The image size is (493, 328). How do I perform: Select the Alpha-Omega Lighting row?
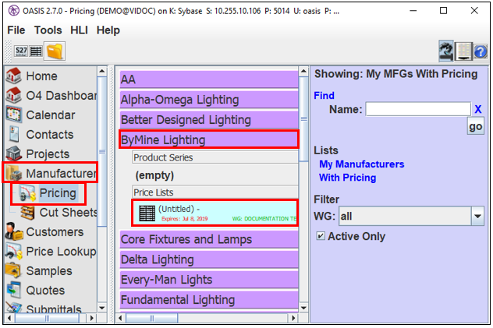coord(209,100)
